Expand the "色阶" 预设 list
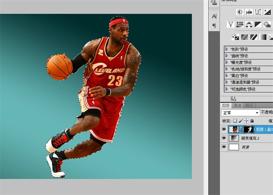Viewport: 273px width, 195px height. (227, 49)
